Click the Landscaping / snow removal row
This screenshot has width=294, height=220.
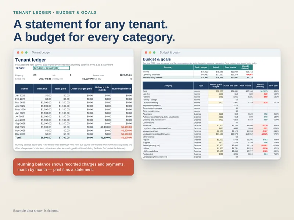click(x=211, y=157)
